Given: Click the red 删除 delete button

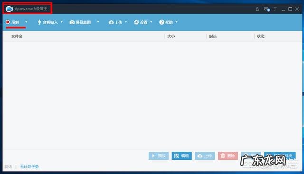Looking at the screenshot, I should point(228,156).
